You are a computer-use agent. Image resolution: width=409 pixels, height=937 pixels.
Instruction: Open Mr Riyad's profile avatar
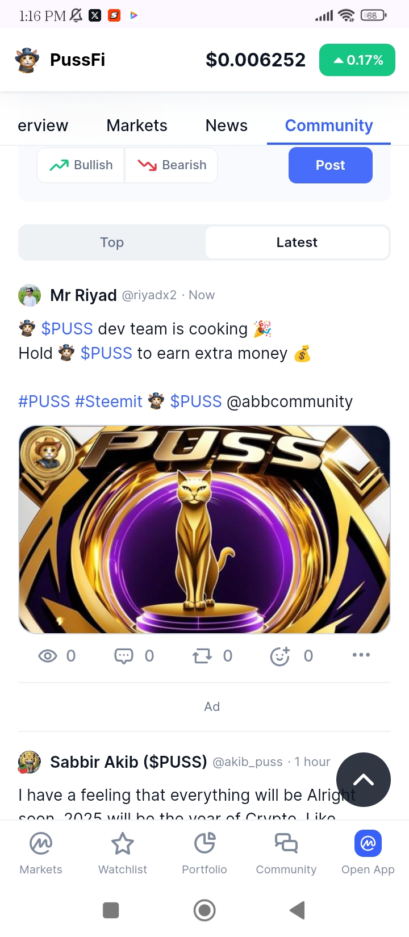[30, 295]
